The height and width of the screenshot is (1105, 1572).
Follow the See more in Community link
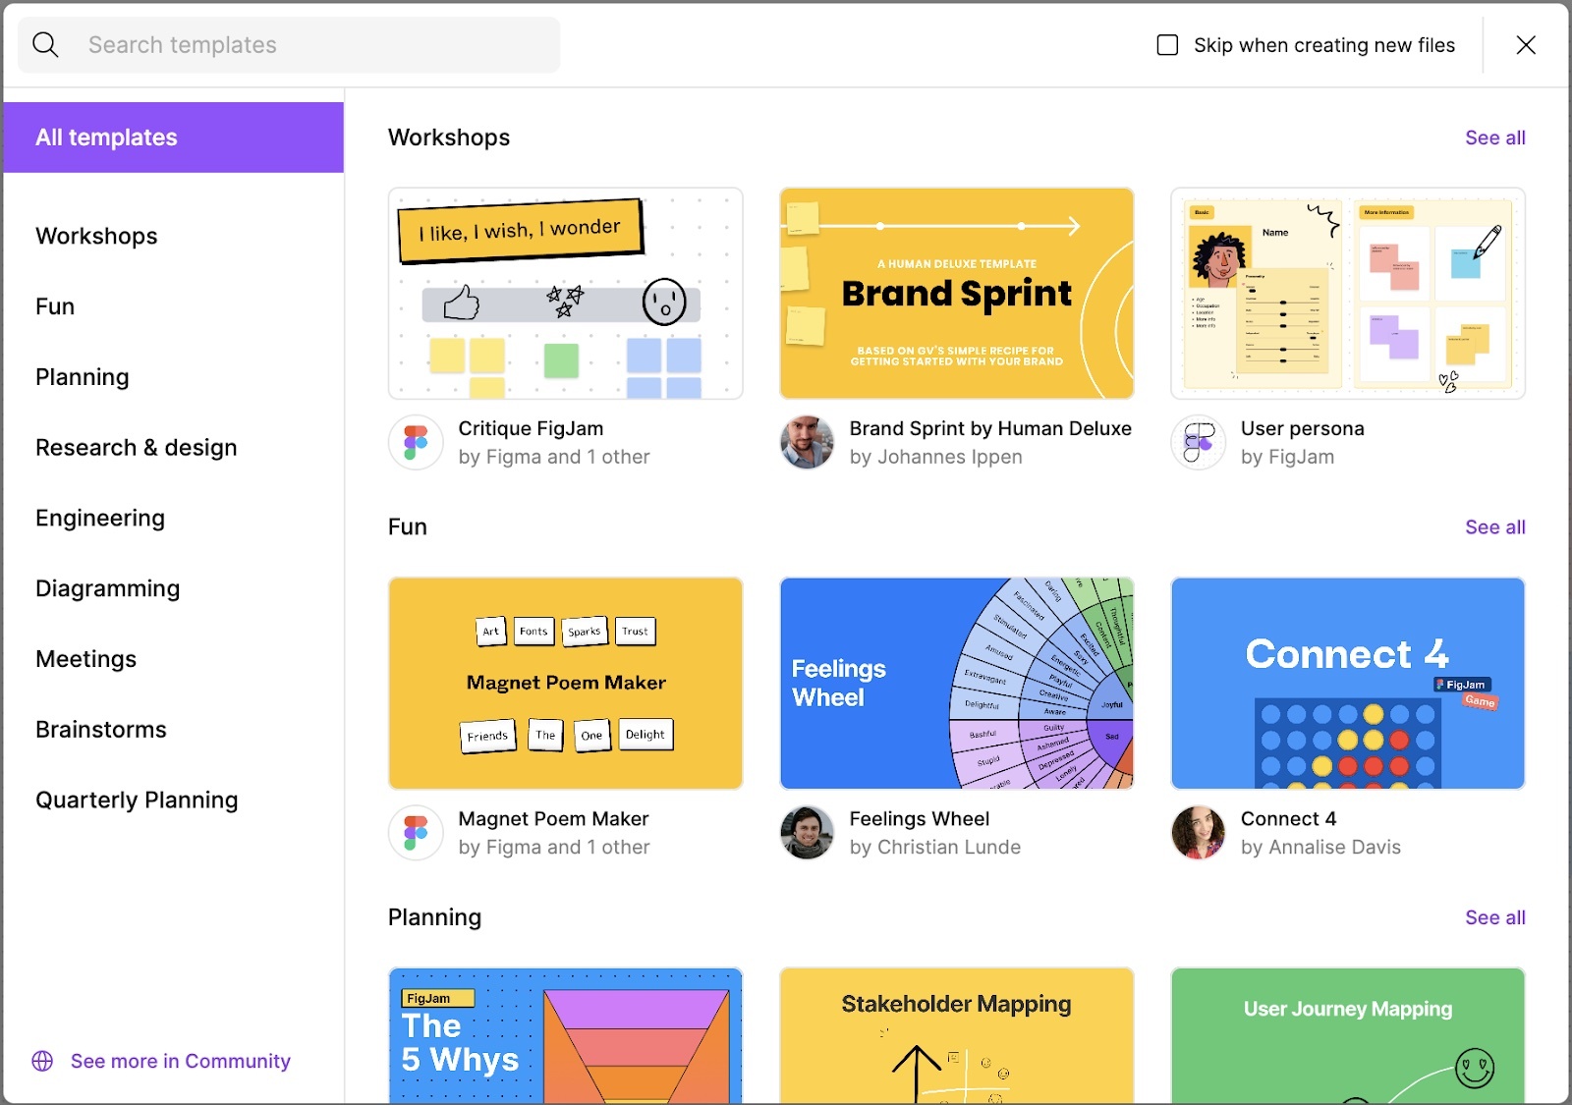point(181,1061)
